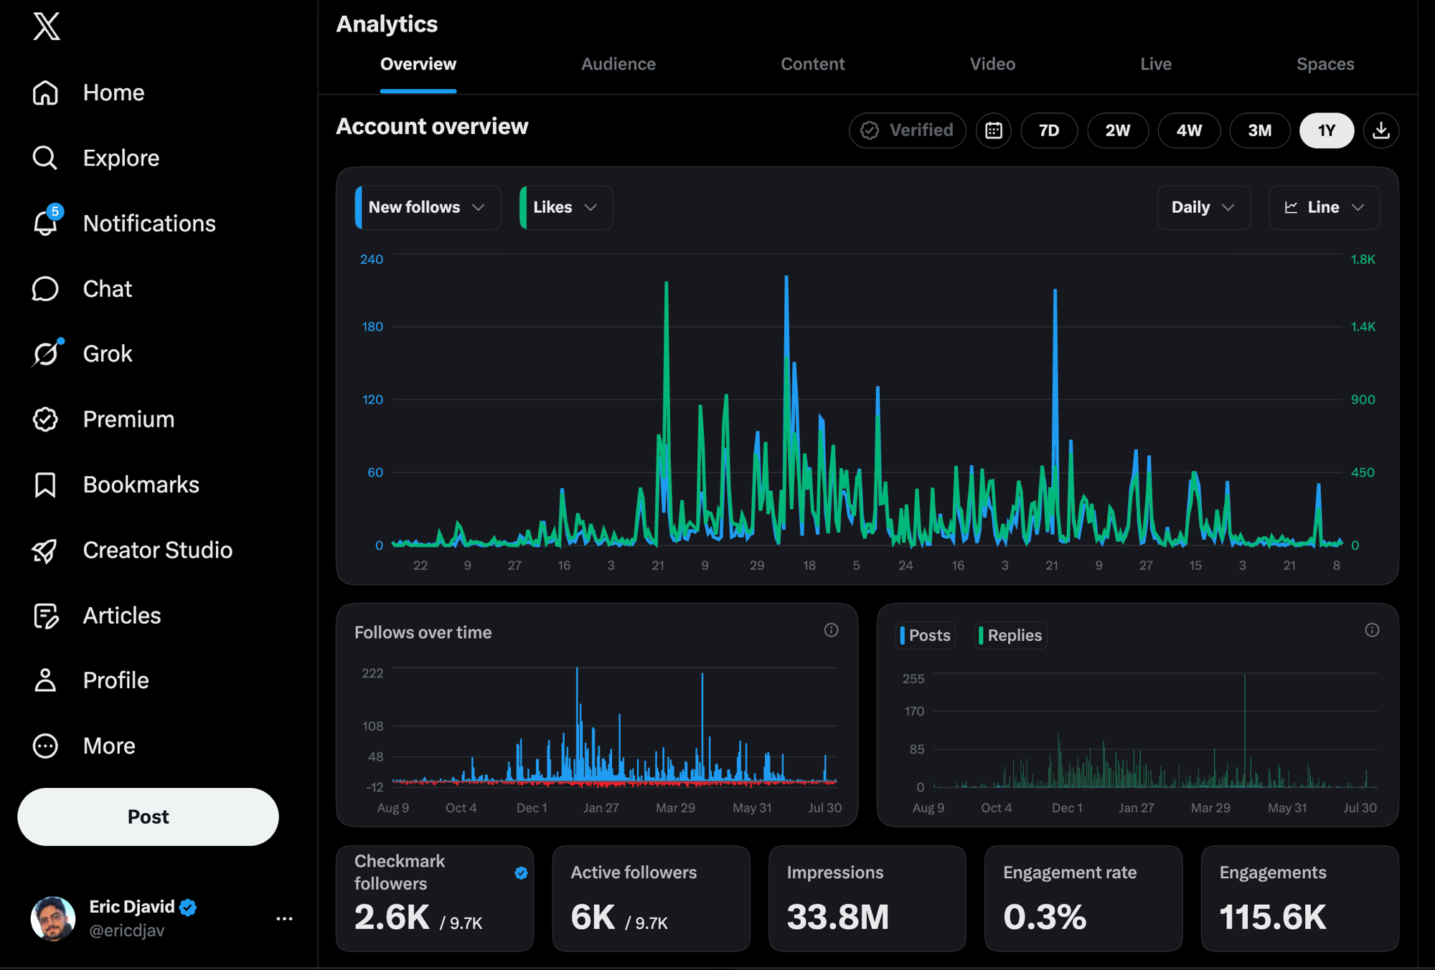
Task: Toggle the Replies series legend
Action: point(1010,635)
